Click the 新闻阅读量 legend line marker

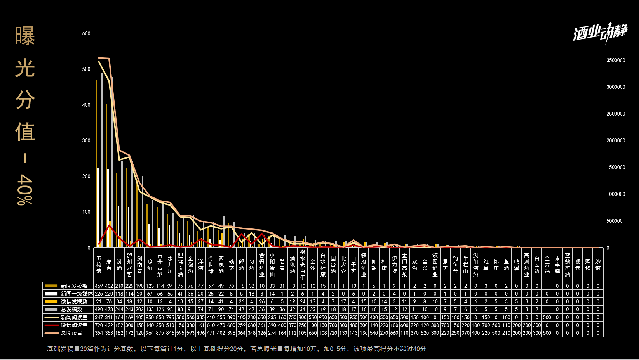[51, 317]
